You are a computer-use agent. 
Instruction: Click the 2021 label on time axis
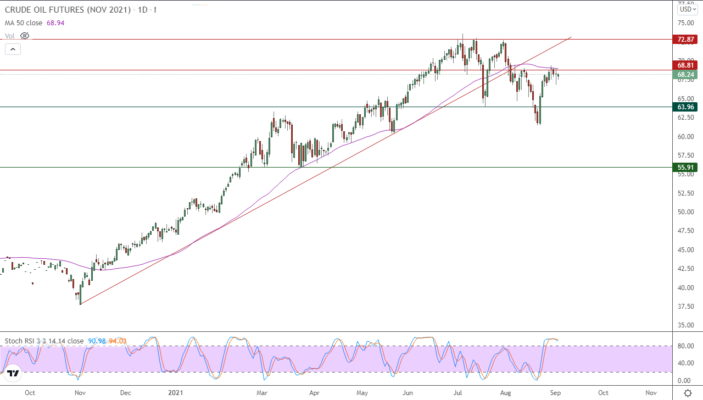pos(176,393)
